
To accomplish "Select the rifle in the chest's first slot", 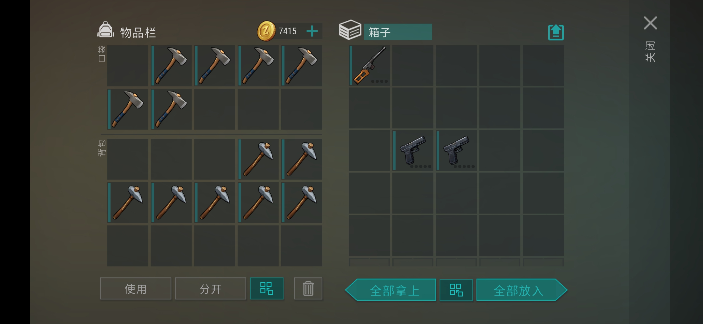I will coord(369,66).
